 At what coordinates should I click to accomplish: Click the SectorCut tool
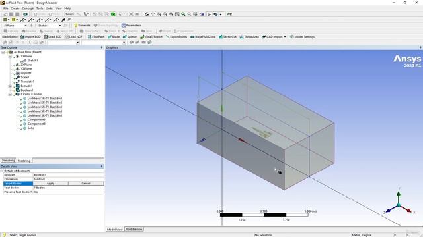(227, 37)
